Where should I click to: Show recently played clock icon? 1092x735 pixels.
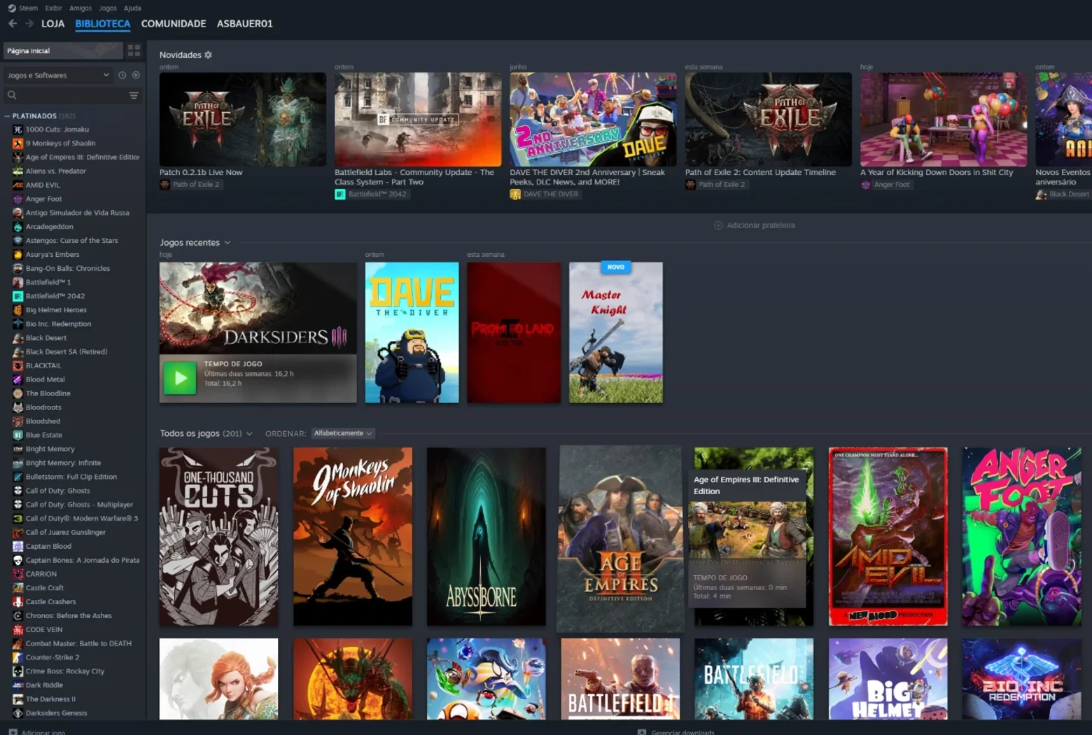[x=122, y=75]
